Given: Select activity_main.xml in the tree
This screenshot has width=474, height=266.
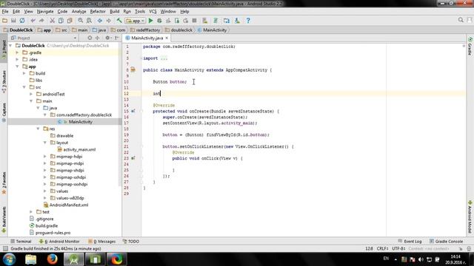Looking at the screenshot, I should (79, 149).
